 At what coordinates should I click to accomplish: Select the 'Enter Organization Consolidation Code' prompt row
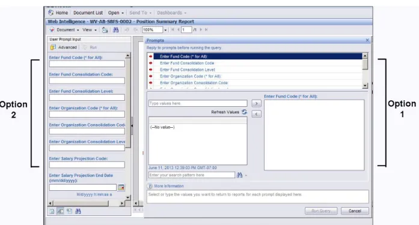[x=255, y=83]
